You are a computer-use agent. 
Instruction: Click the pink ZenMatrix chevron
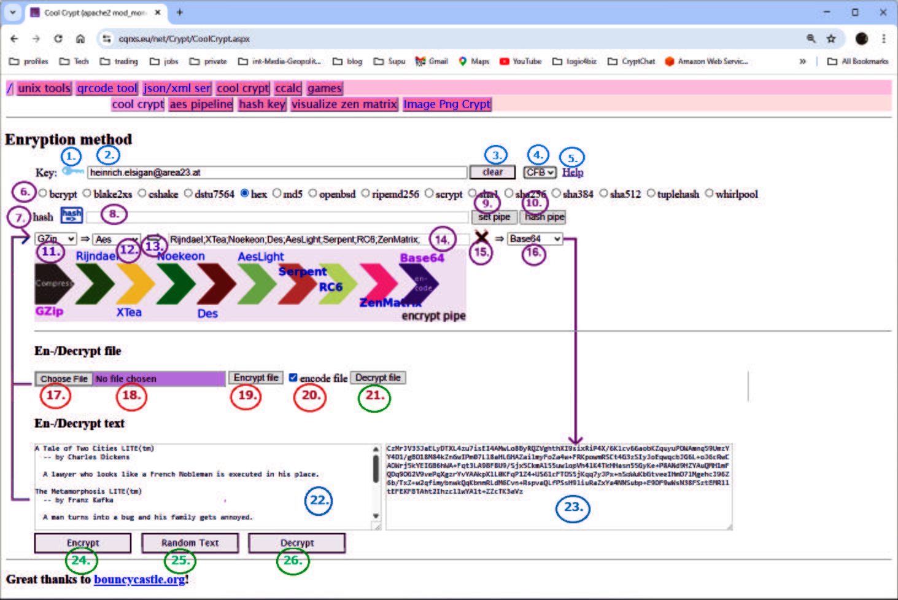379,284
